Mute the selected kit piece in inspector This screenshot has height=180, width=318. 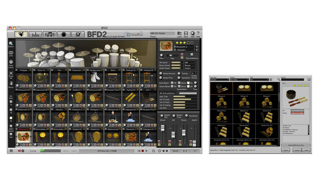tap(182, 54)
